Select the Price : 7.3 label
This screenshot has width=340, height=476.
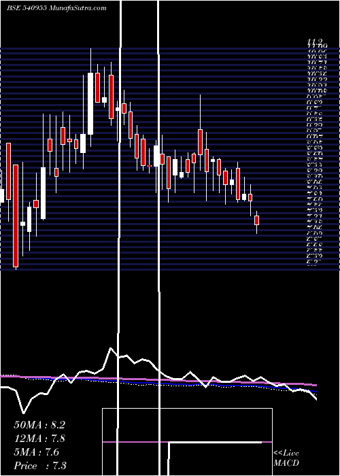tap(40, 466)
